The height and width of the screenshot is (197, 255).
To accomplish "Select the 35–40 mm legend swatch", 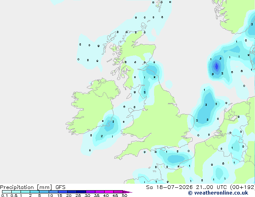I will click(x=99, y=192).
